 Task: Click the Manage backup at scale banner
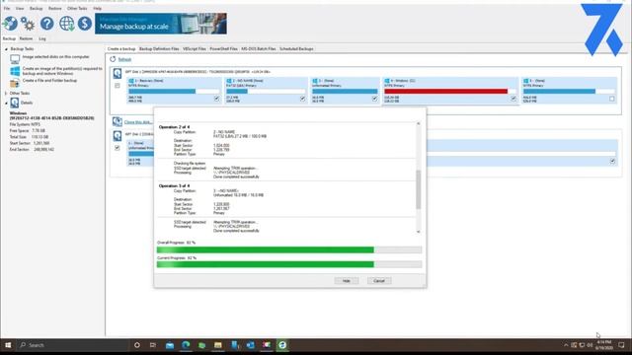(161, 24)
